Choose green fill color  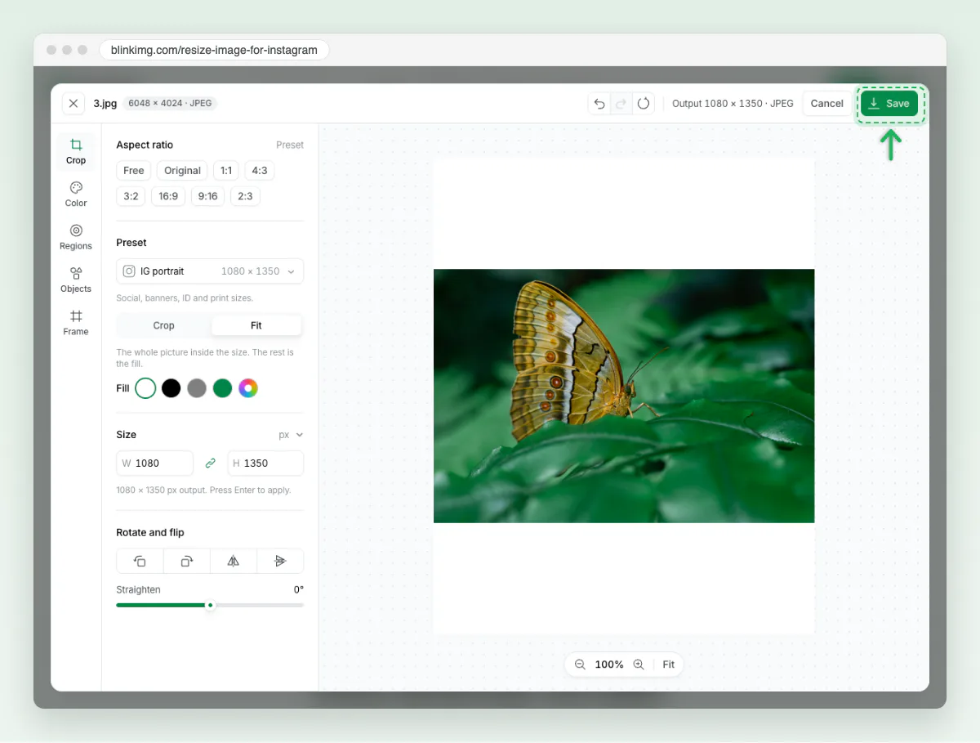[x=222, y=388]
